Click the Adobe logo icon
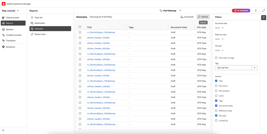Screen dimensions: 267x134 4,4
